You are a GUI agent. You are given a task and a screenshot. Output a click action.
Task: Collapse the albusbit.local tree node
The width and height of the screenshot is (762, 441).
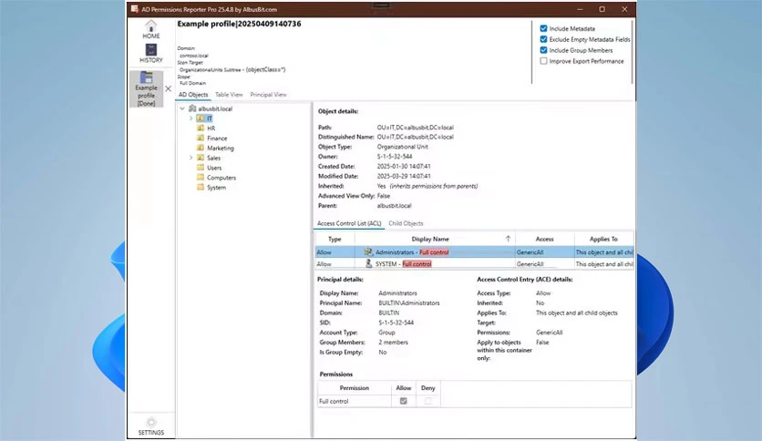(x=182, y=108)
